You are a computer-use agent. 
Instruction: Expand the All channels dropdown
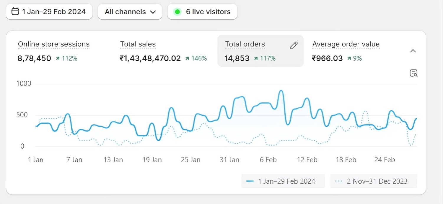(x=130, y=12)
